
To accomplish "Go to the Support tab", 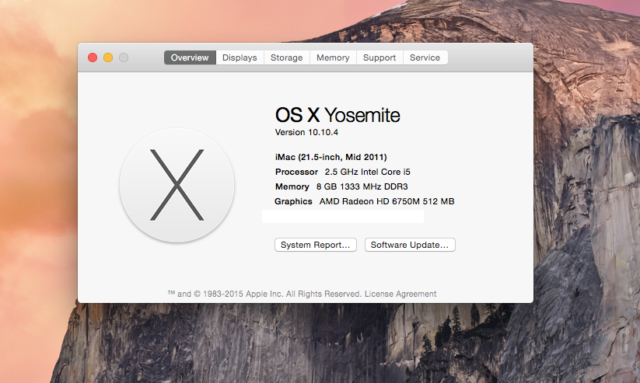I will point(379,57).
